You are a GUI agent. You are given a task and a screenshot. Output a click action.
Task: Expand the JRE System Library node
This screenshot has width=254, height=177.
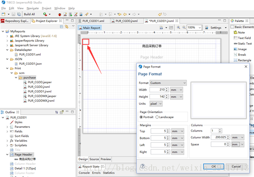[7, 36]
